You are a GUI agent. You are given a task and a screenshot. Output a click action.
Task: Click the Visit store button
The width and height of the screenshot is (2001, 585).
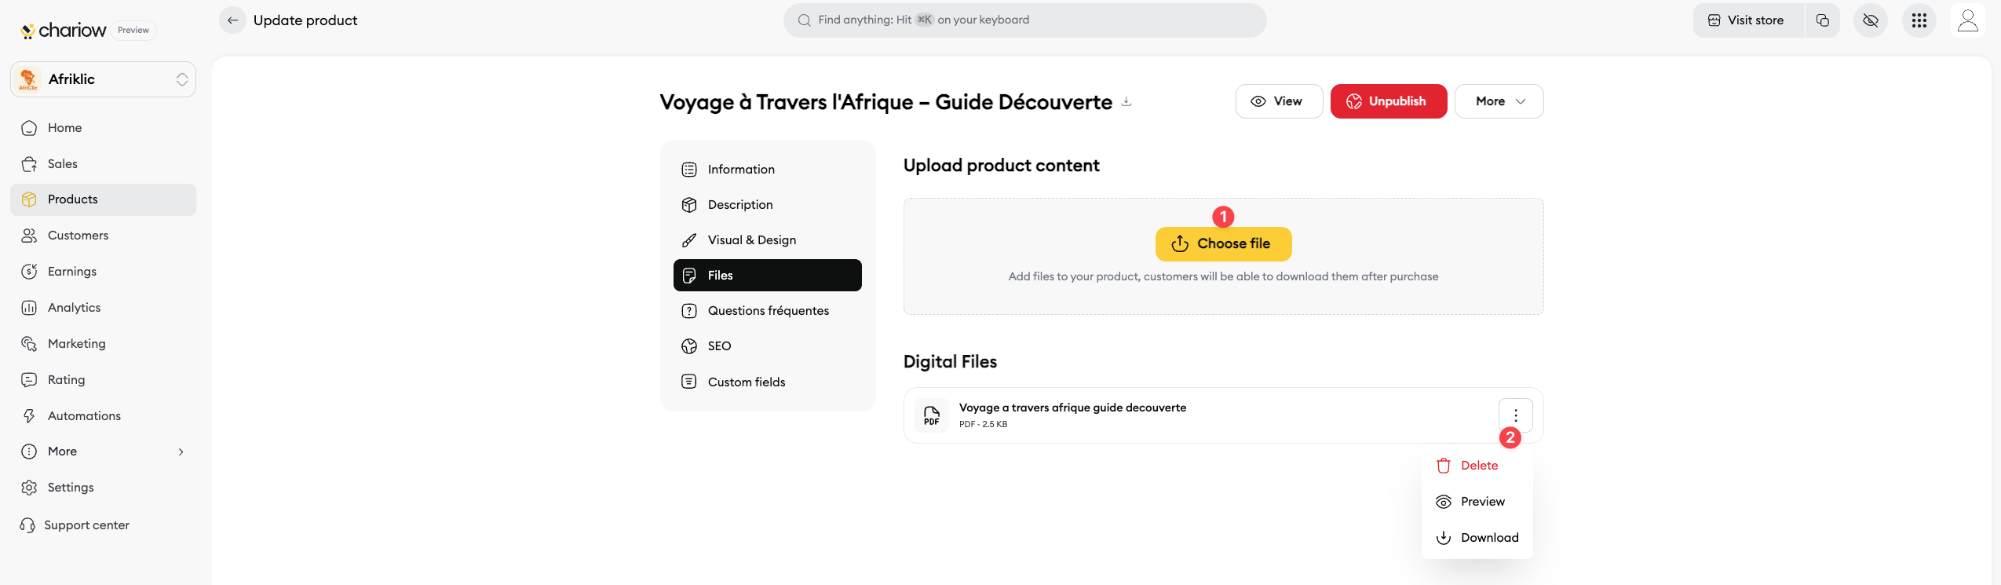1748,20
